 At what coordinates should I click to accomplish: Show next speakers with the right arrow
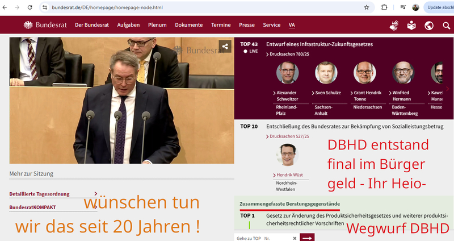(x=447, y=89)
